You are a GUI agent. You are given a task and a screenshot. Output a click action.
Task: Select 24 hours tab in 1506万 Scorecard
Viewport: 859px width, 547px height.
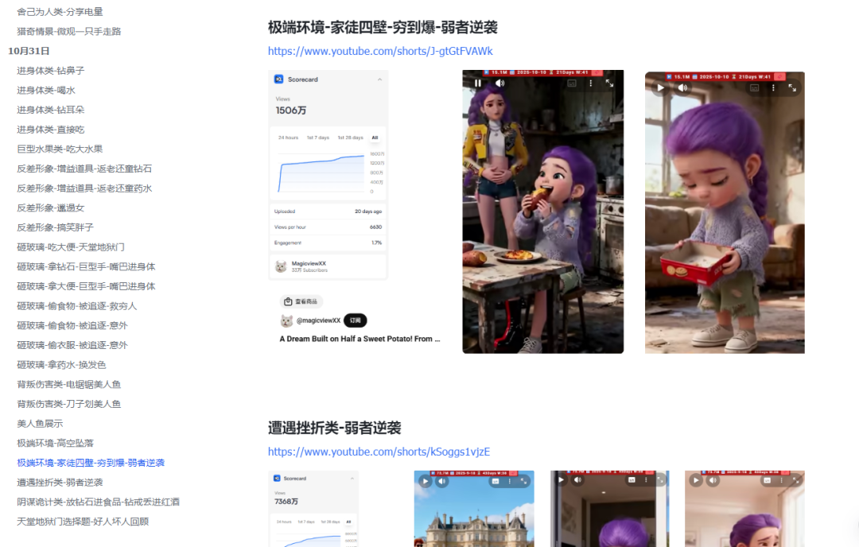(288, 138)
